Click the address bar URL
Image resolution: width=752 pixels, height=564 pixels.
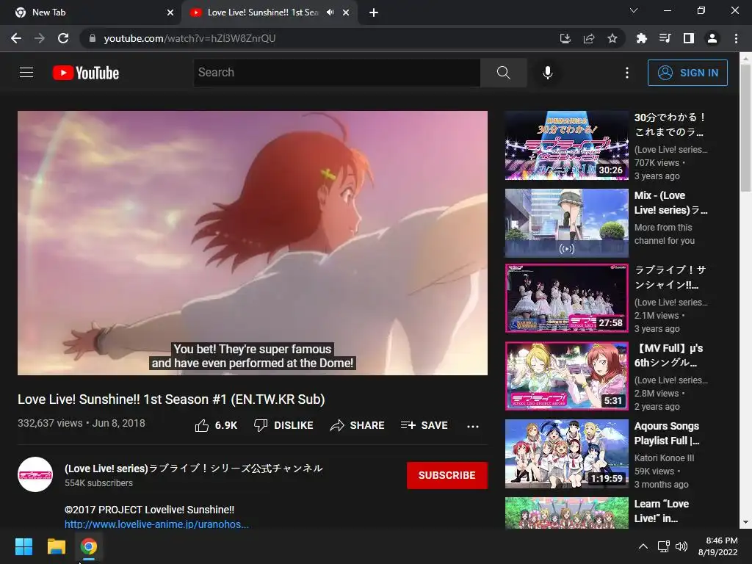tap(190, 38)
